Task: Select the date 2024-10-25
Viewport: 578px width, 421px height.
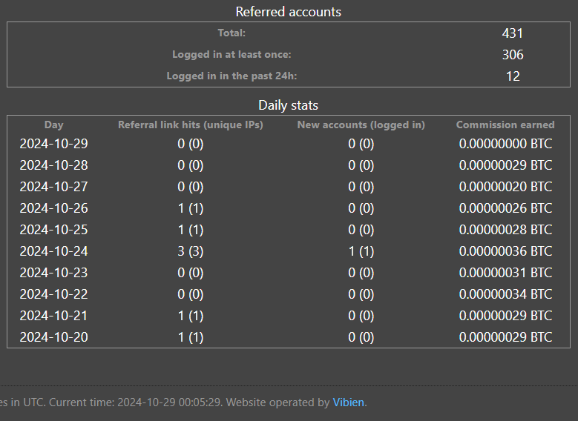Action: [54, 230]
